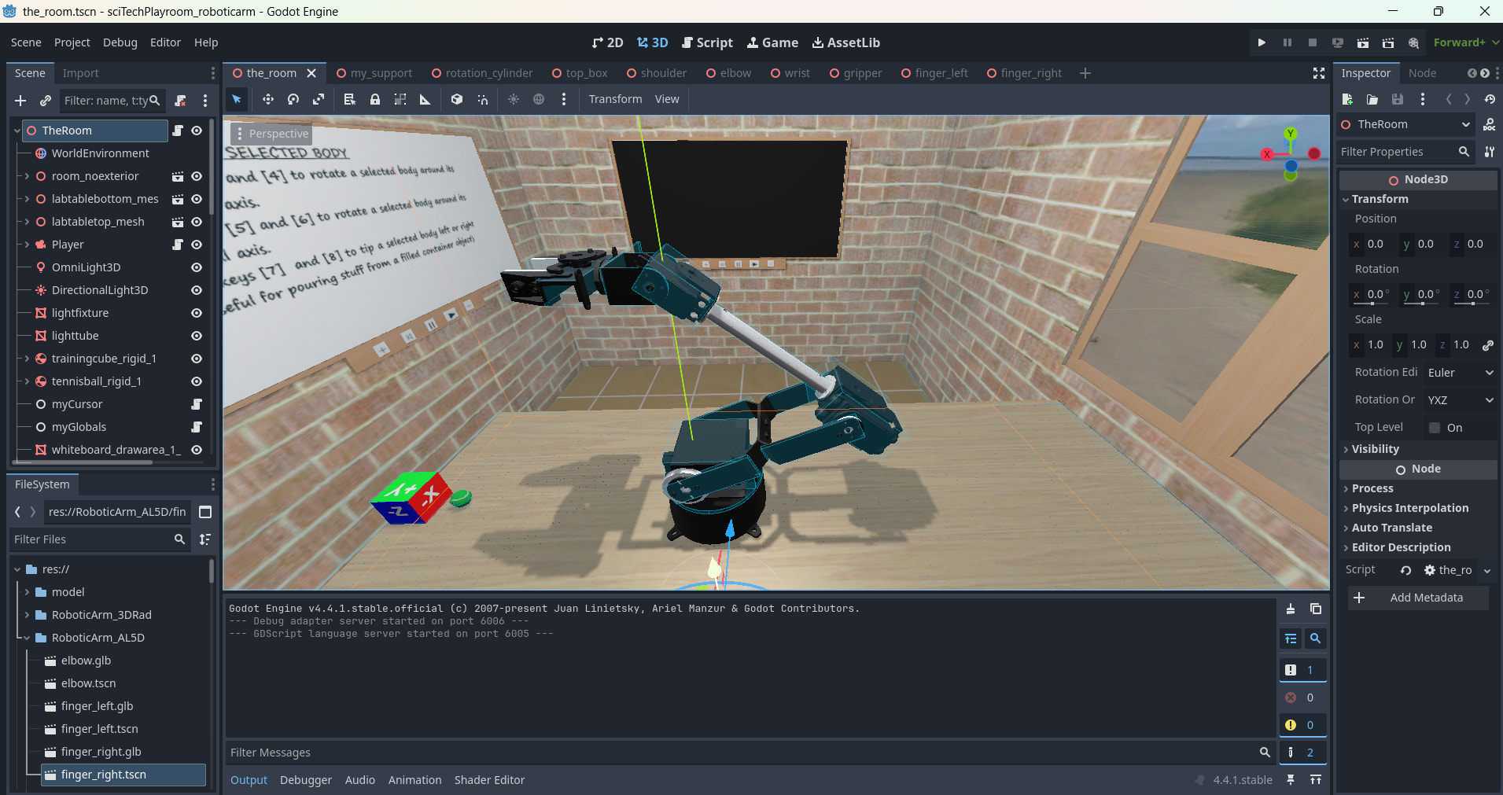The height and width of the screenshot is (795, 1503).
Task: Switch to the AssetLib workspace
Action: (x=845, y=42)
